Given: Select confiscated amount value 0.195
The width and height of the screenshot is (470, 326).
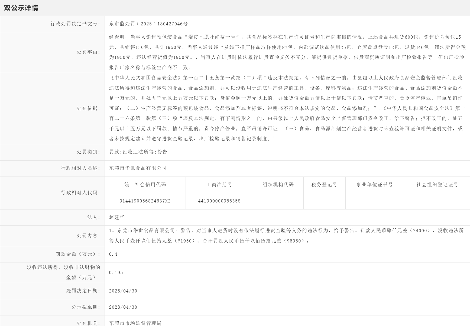Looking at the screenshot, I should [116, 273].
